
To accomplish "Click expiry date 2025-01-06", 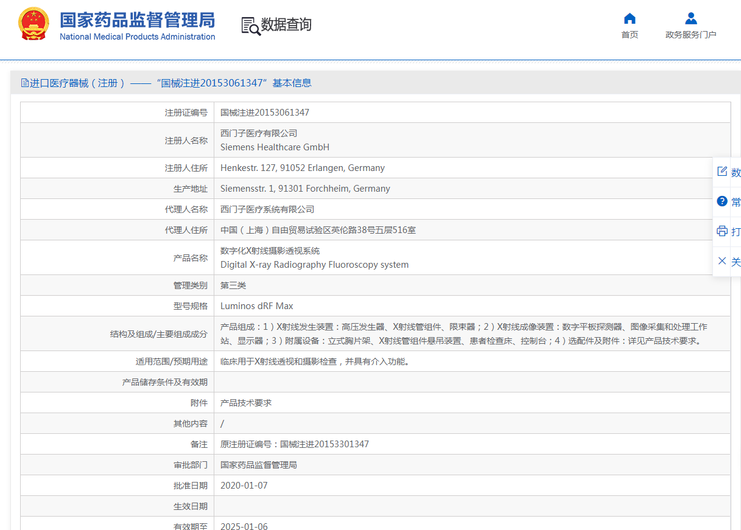I will coord(244,526).
